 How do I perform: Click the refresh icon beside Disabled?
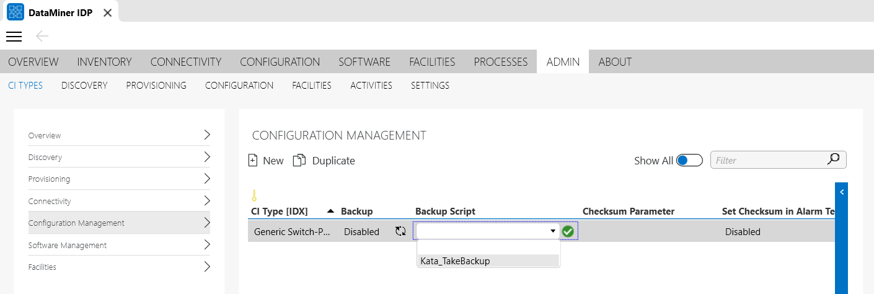point(400,231)
